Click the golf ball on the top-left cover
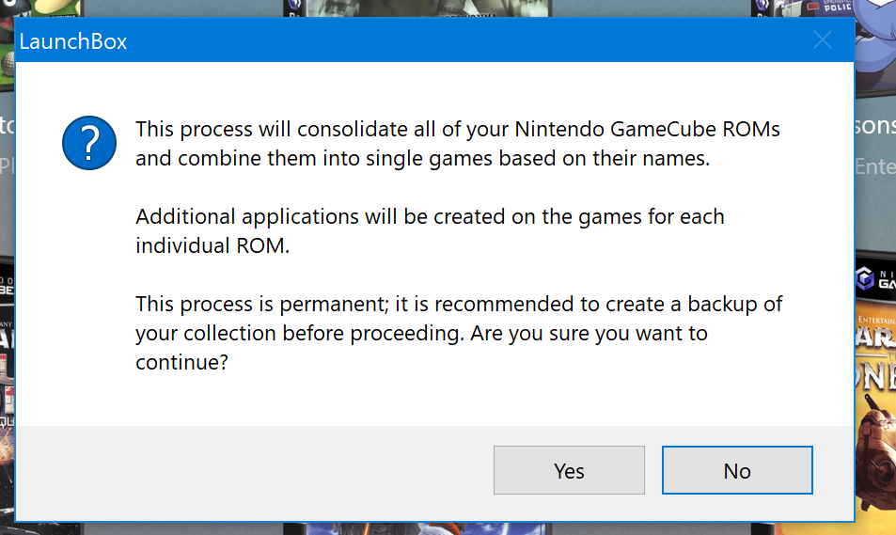 click(8, 65)
